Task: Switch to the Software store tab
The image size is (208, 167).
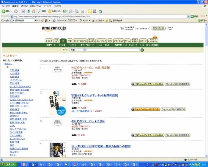Action: [x=119, y=41]
